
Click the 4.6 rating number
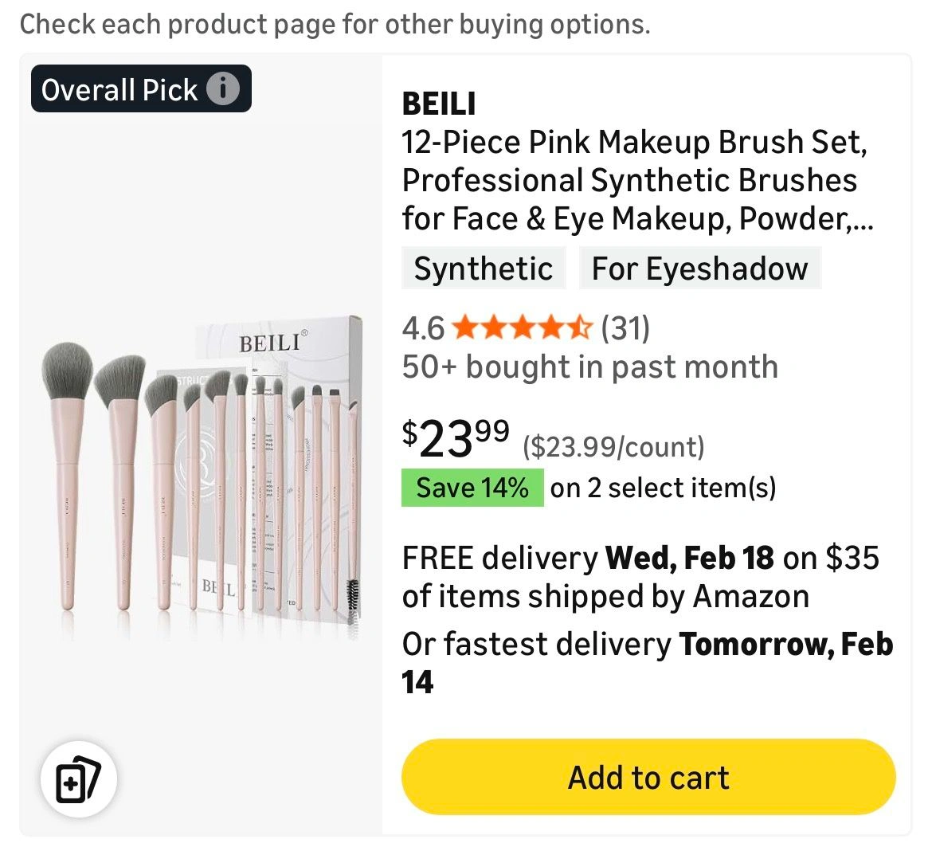point(423,327)
